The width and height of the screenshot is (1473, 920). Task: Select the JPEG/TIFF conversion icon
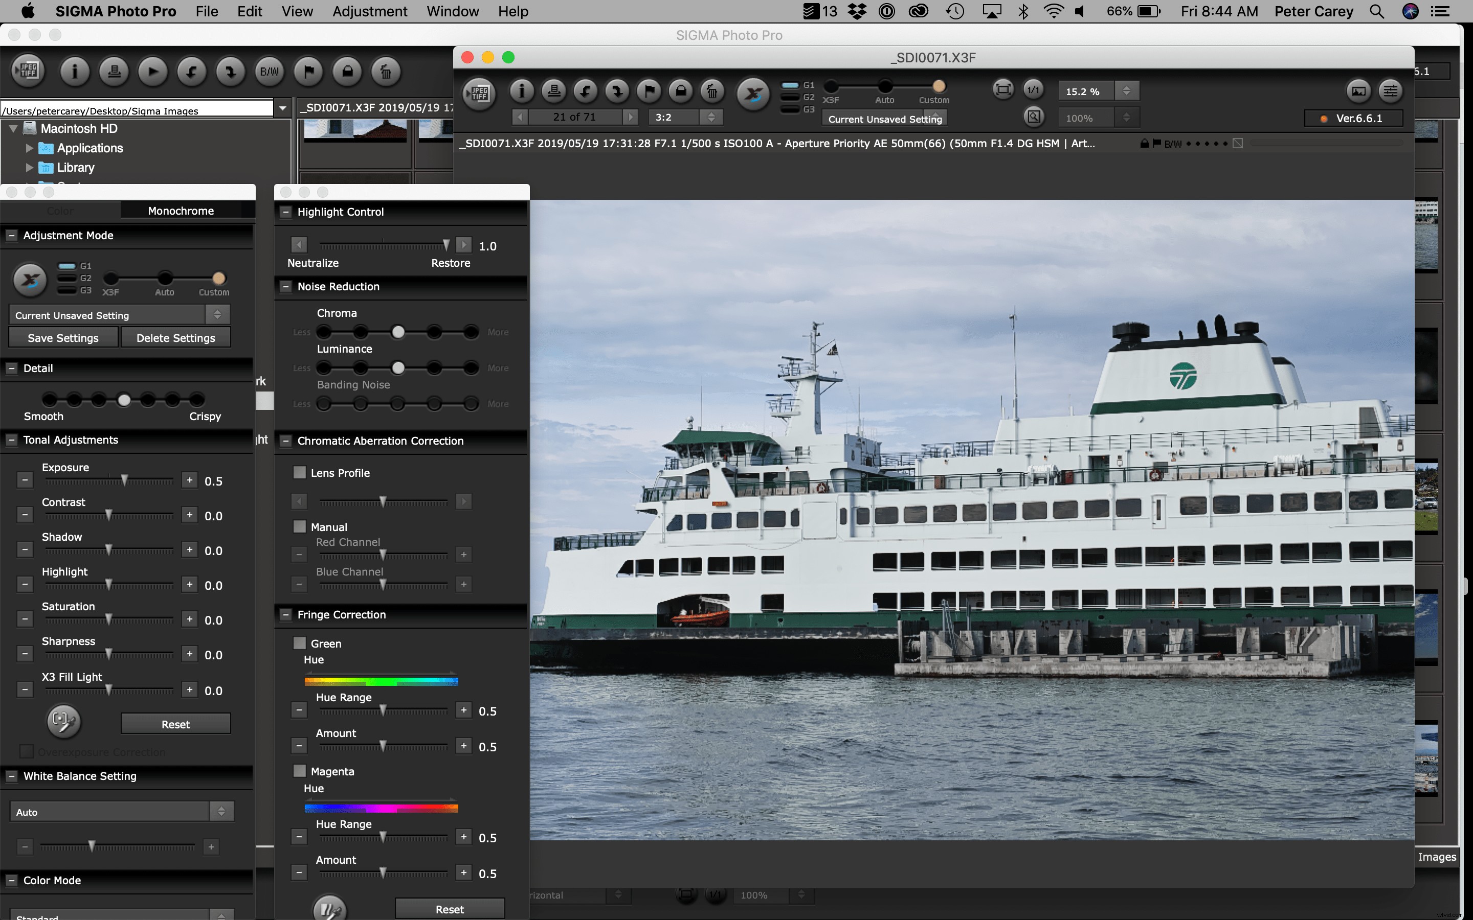[x=28, y=71]
